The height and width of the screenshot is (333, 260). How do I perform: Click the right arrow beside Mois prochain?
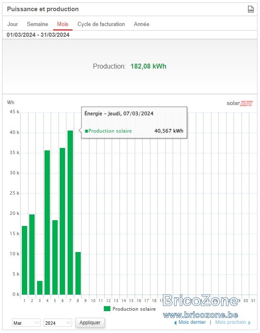pyautogui.click(x=249, y=323)
